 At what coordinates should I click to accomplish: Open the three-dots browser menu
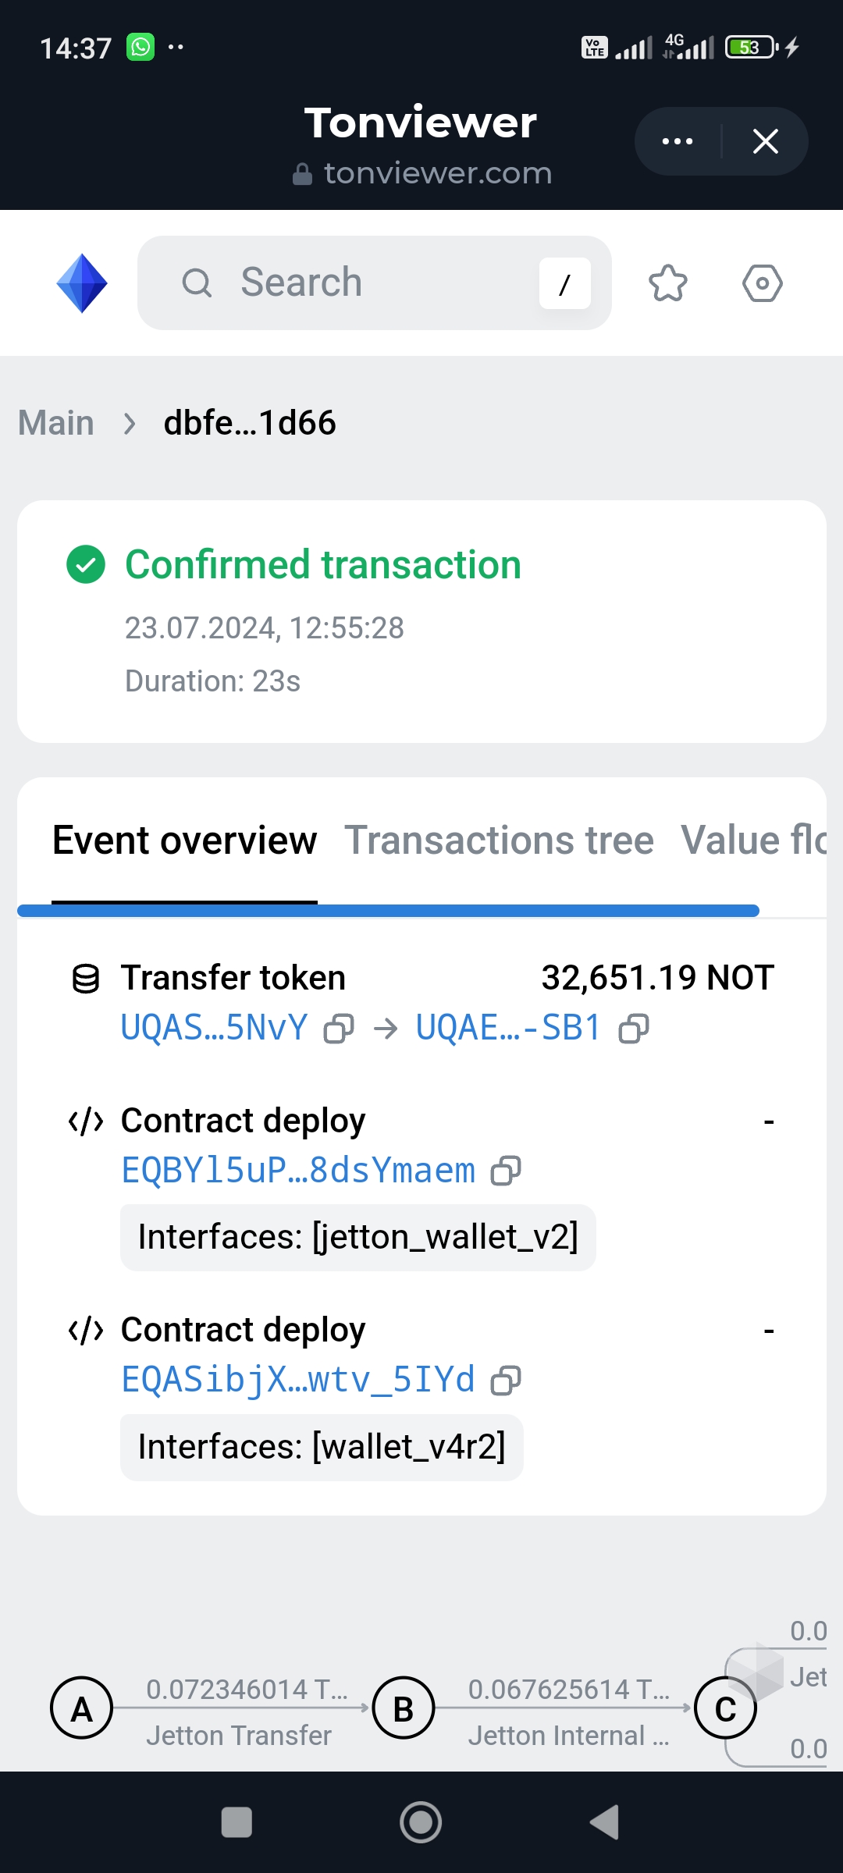[x=678, y=141]
